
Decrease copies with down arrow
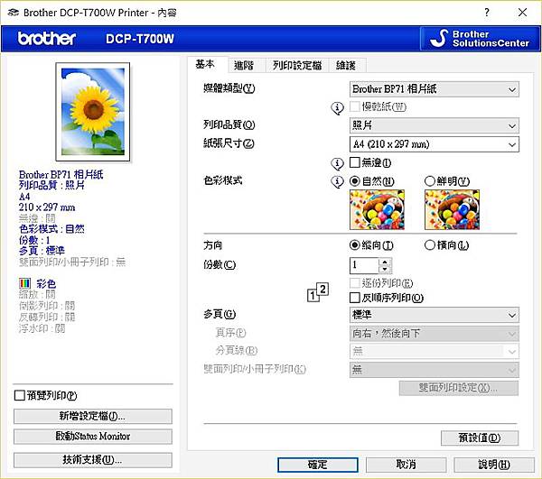point(385,269)
